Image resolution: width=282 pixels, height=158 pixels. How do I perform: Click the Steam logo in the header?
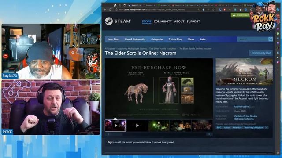pos(118,21)
